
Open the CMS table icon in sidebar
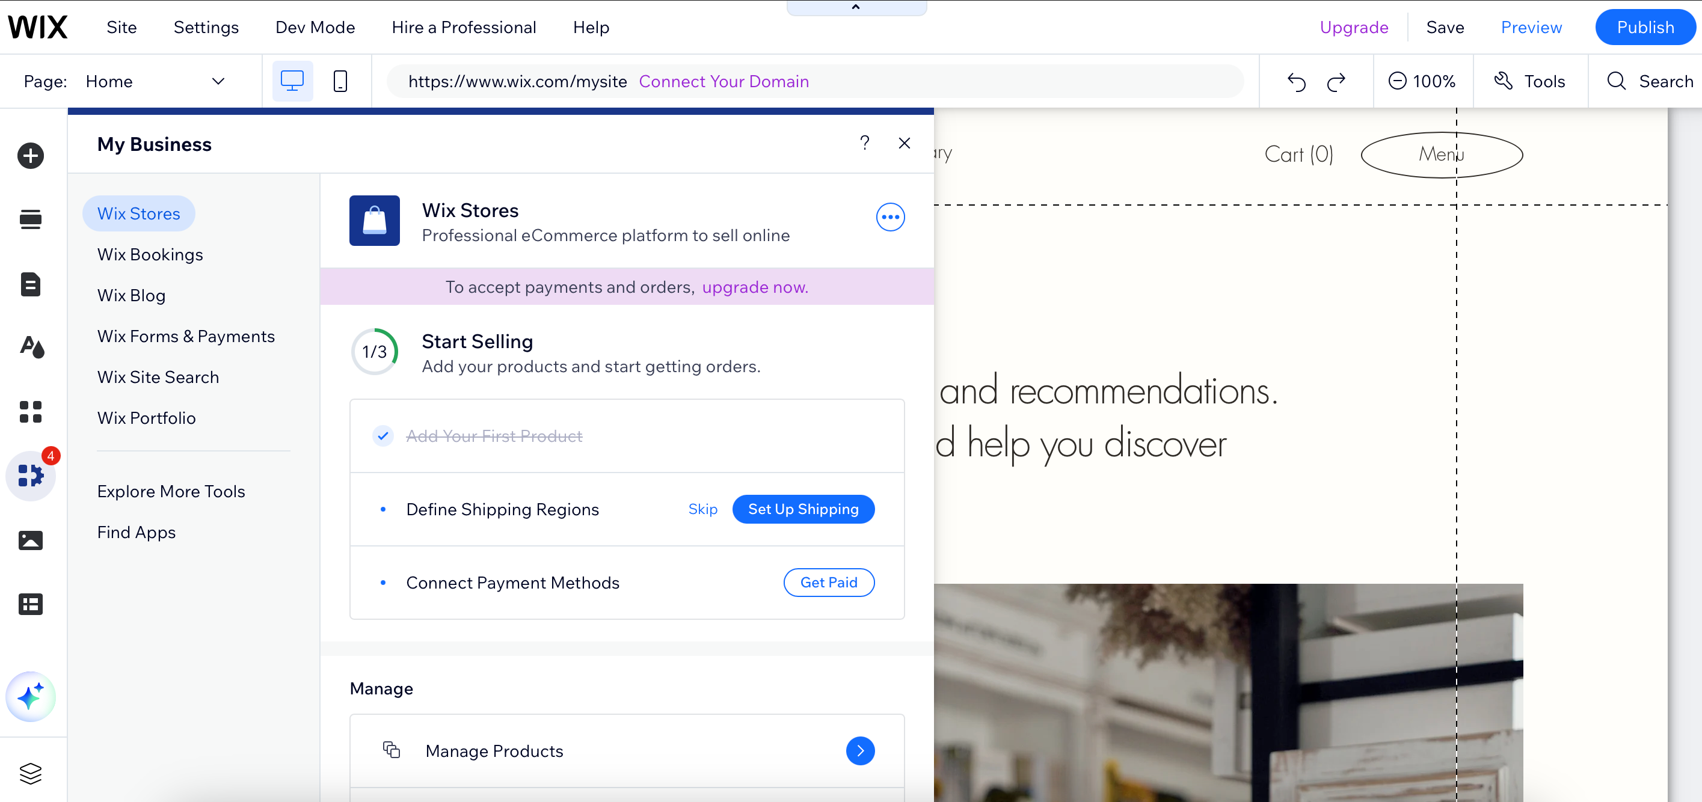(31, 604)
